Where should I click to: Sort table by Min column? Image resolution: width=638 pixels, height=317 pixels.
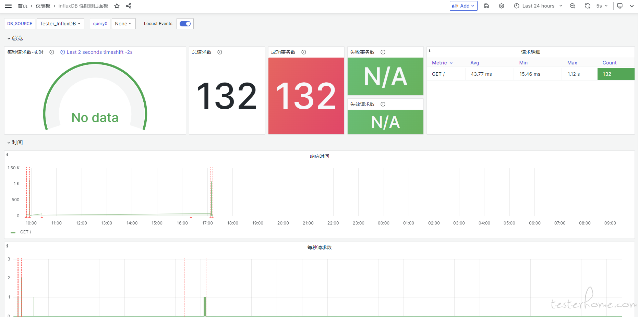click(523, 63)
